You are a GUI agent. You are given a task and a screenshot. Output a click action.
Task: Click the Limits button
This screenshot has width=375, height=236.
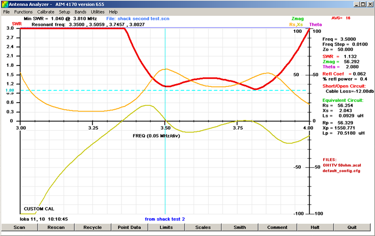(166, 227)
